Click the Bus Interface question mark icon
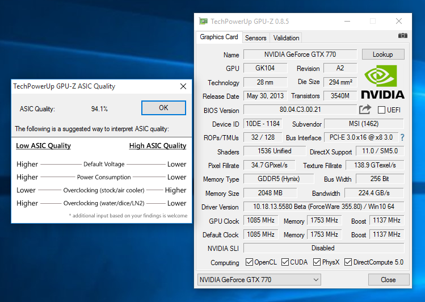The image size is (425, 302). 402,137
